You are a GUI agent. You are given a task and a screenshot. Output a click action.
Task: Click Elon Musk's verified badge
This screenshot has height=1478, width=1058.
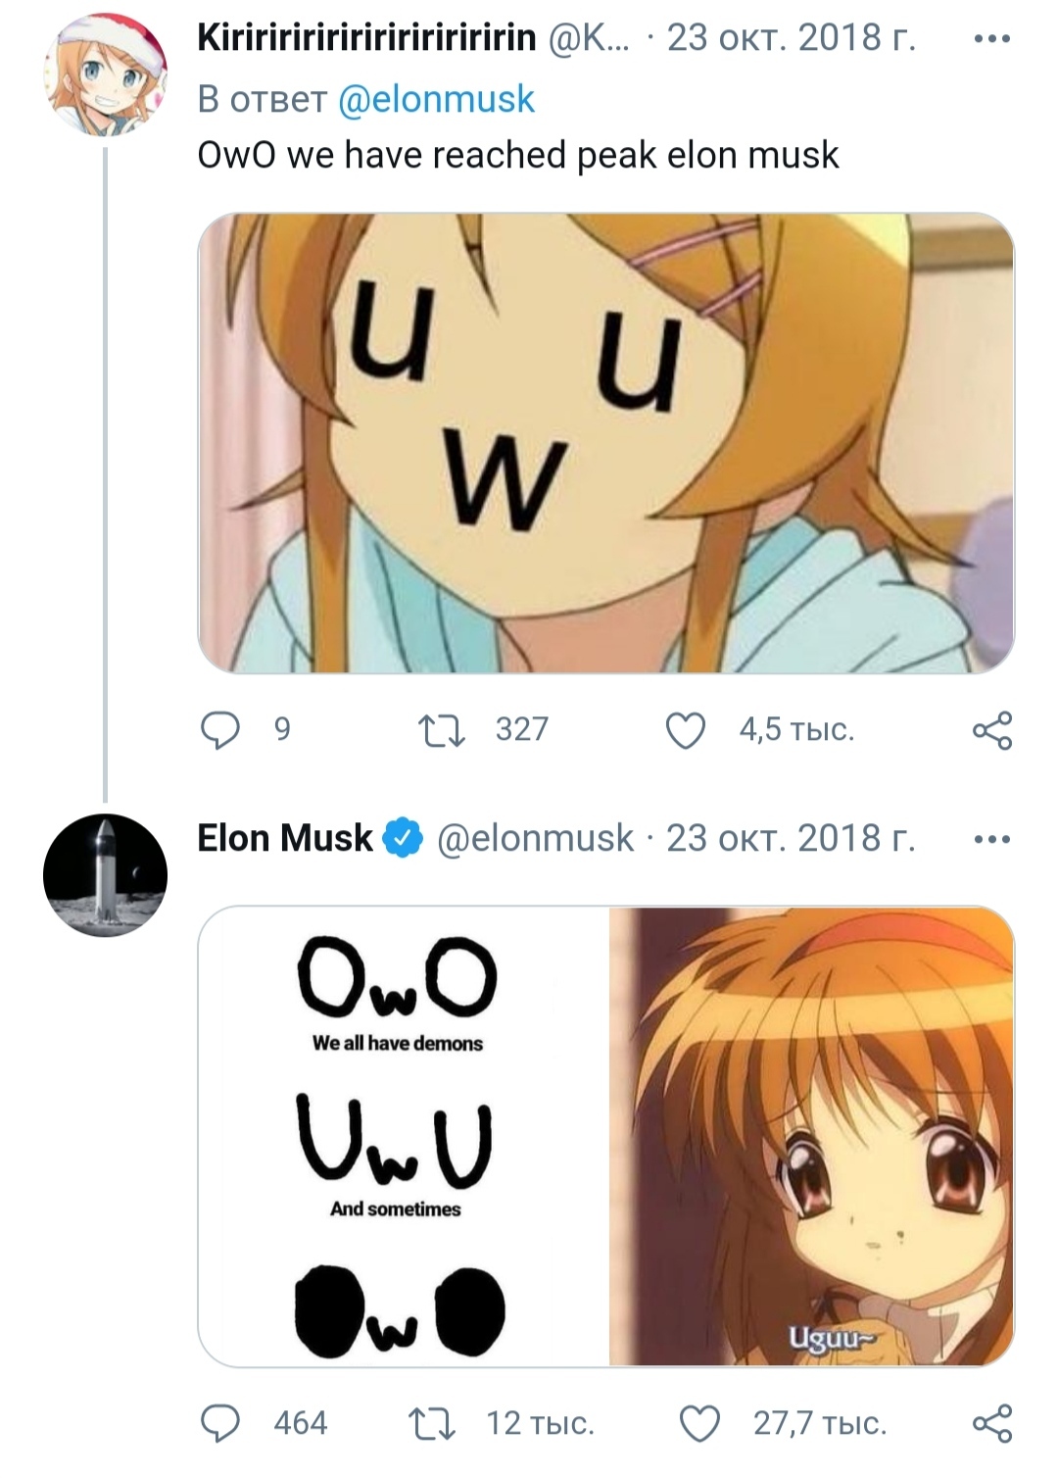pyautogui.click(x=403, y=839)
